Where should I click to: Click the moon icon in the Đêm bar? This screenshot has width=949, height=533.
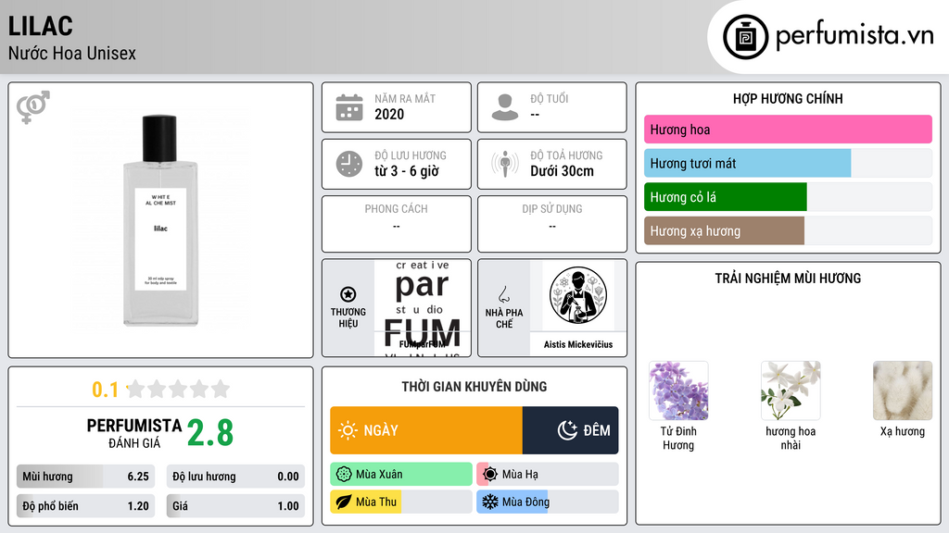[x=567, y=430]
